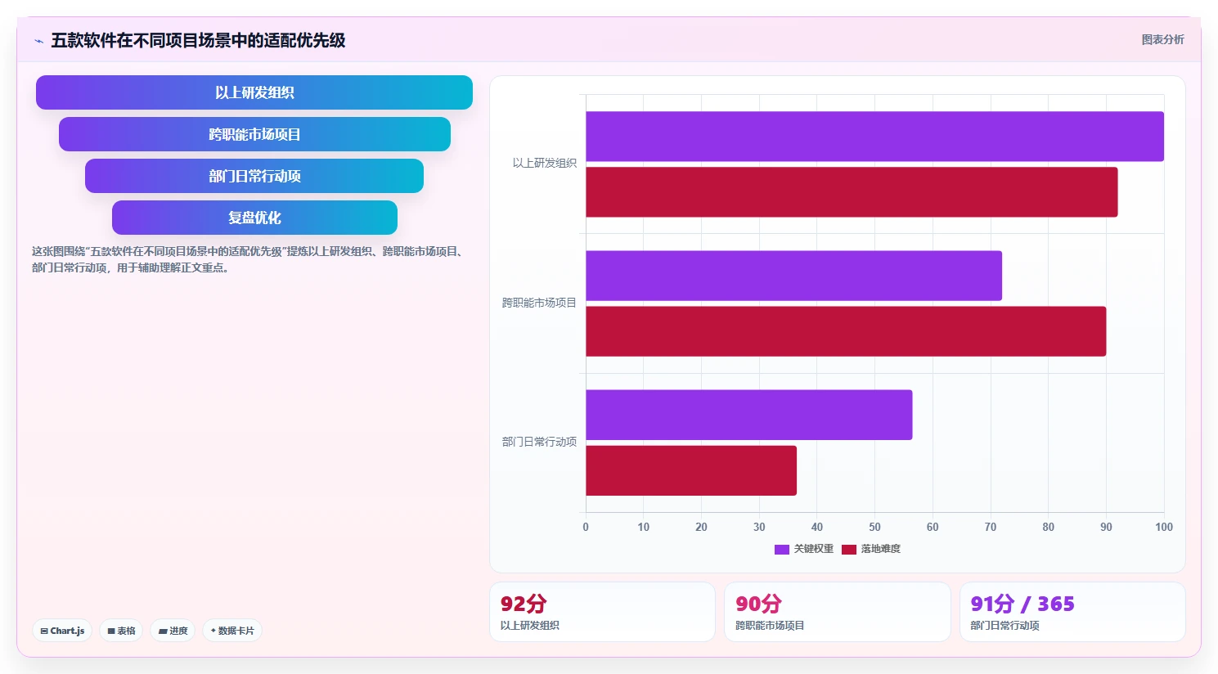Viewport: 1218px width, 674px height.
Task: Toggle the 关键权重 legend purple swatch
Action: click(781, 550)
